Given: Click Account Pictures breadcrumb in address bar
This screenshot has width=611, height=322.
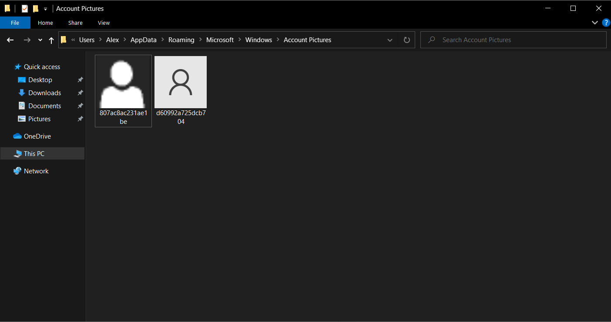Looking at the screenshot, I should 308,40.
